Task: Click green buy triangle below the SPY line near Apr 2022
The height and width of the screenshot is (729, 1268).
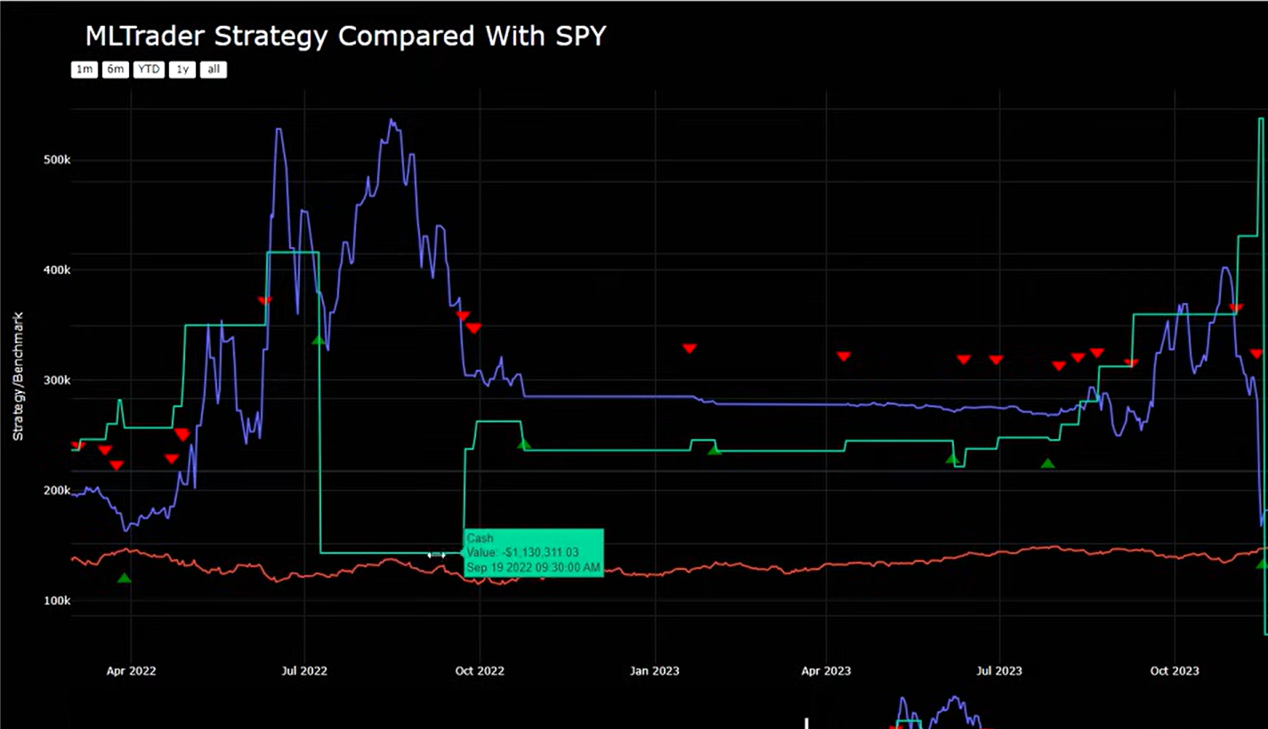Action: pyautogui.click(x=124, y=579)
